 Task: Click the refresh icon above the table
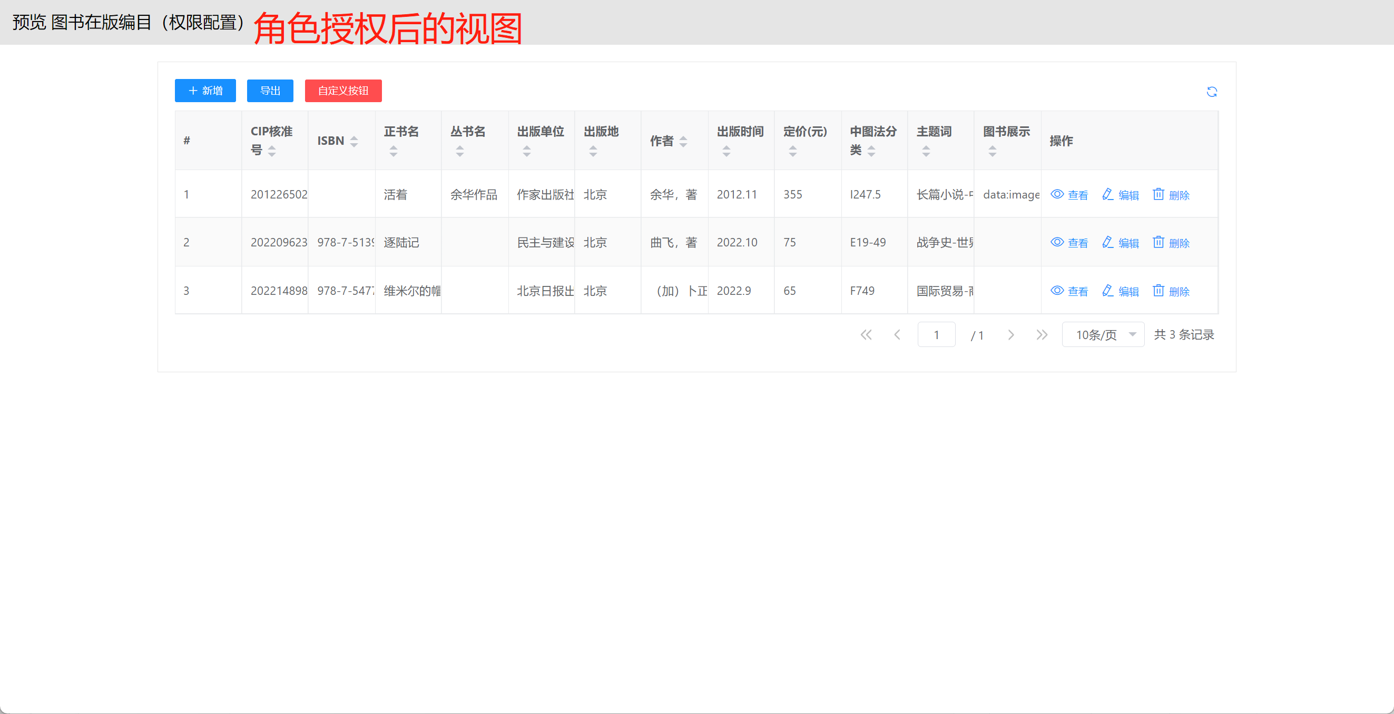click(x=1212, y=92)
